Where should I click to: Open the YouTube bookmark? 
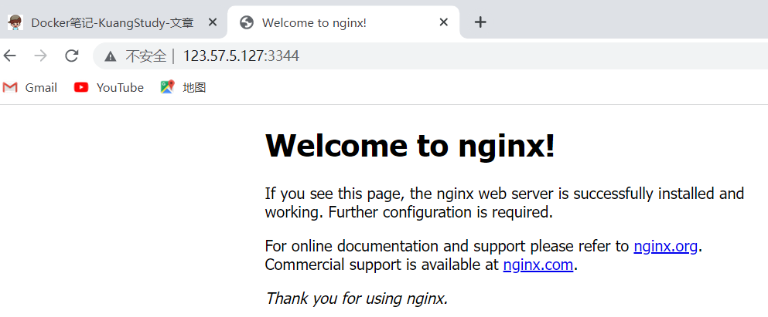click(x=109, y=87)
